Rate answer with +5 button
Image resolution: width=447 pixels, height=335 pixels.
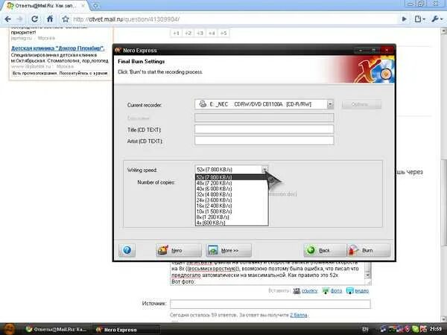pos(223,33)
